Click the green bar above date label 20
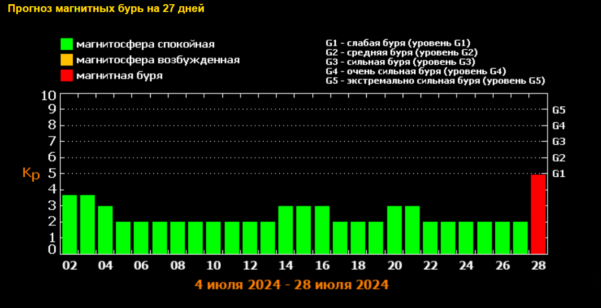This screenshot has width=601, height=308. point(394,230)
